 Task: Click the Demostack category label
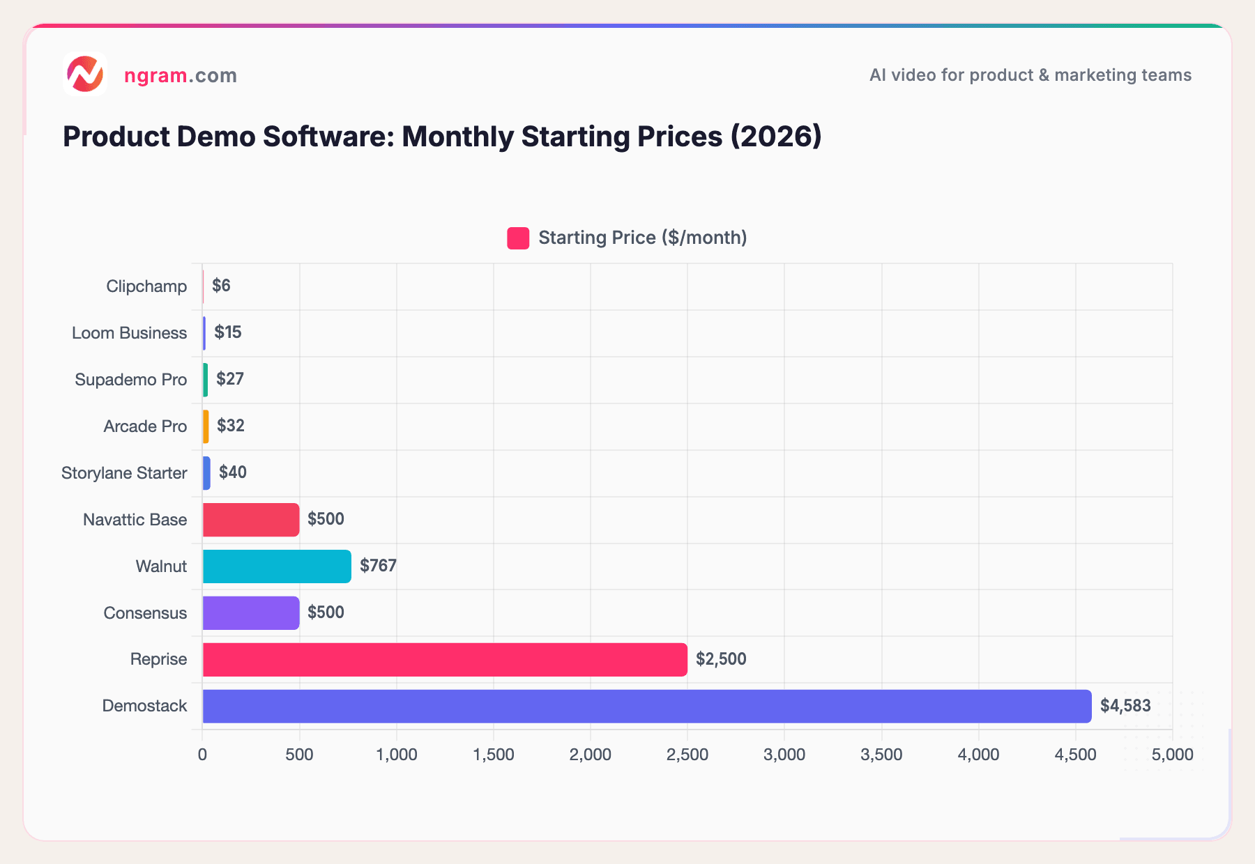(144, 705)
